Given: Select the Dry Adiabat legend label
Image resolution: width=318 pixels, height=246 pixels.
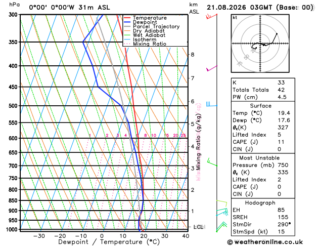Looking at the screenshot, I should point(149,31).
